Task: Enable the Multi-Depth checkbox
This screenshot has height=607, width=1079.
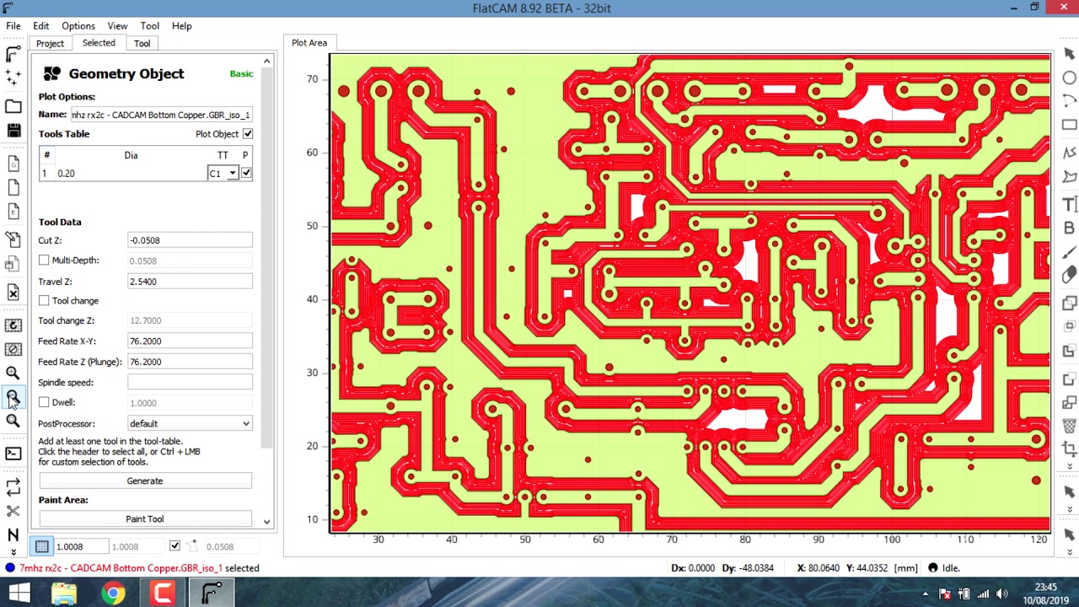Action: 44,261
